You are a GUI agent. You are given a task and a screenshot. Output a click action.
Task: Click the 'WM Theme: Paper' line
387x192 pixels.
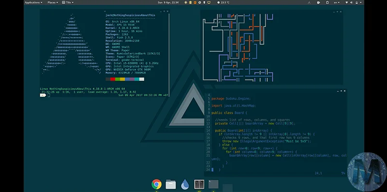pyautogui.click(x=118, y=50)
